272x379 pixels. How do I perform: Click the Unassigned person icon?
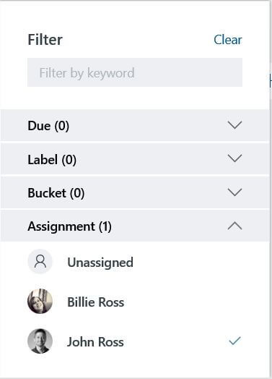pyautogui.click(x=40, y=262)
